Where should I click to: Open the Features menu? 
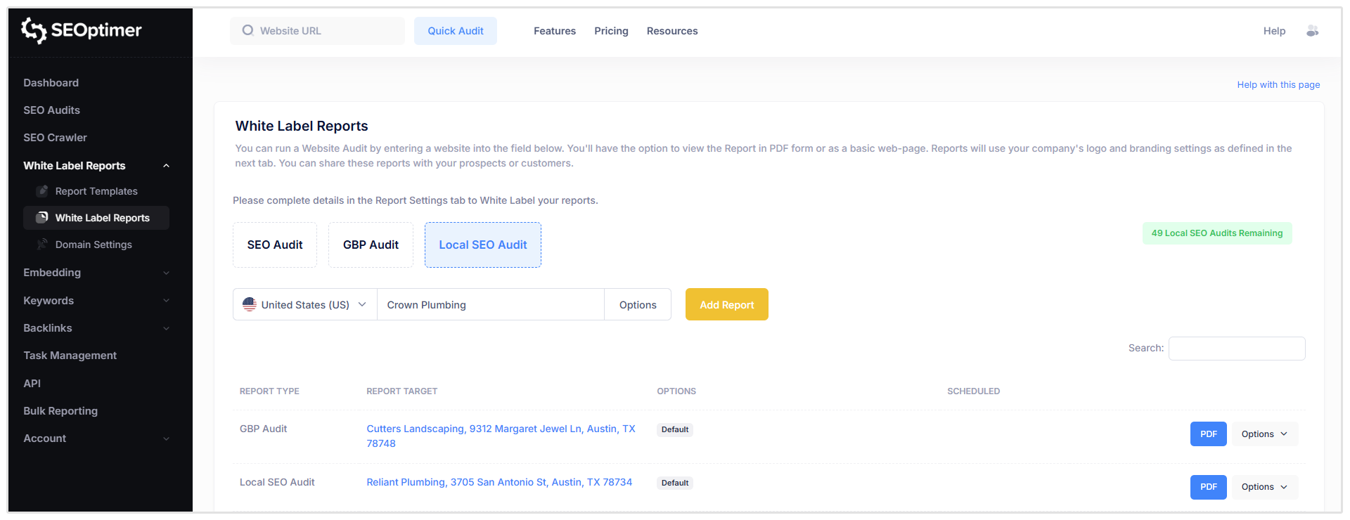coord(555,31)
